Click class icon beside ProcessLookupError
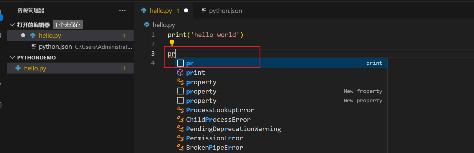Viewport: 474px width, 153px height. click(x=180, y=110)
